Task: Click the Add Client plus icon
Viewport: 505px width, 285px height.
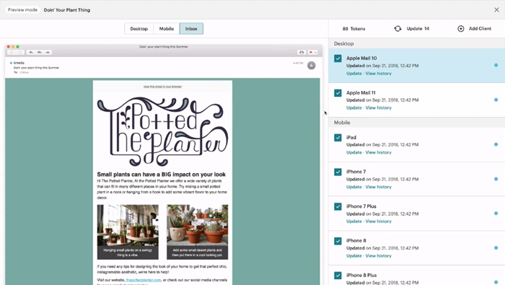Action: pyautogui.click(x=461, y=29)
